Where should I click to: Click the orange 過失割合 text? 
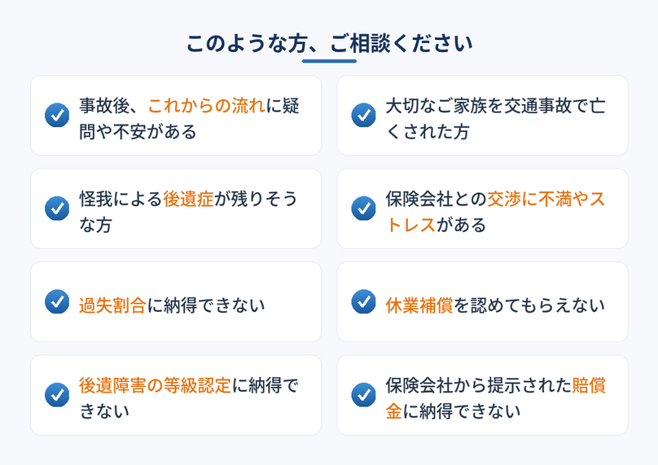point(112,305)
